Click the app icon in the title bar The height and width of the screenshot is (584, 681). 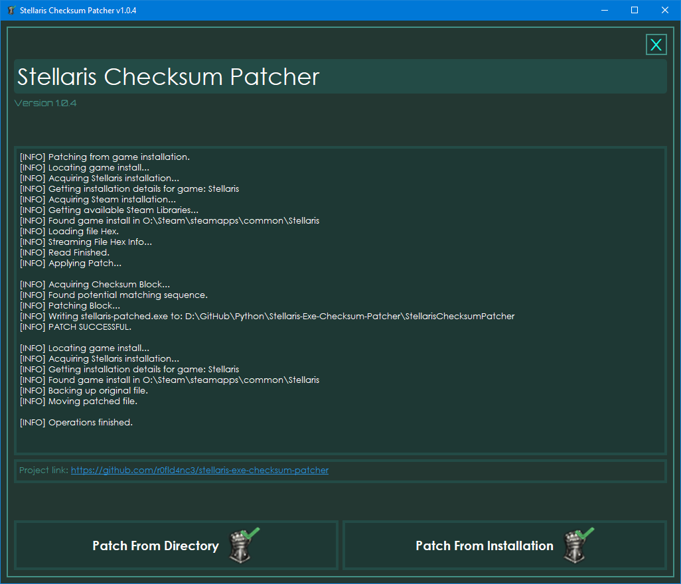click(x=12, y=10)
